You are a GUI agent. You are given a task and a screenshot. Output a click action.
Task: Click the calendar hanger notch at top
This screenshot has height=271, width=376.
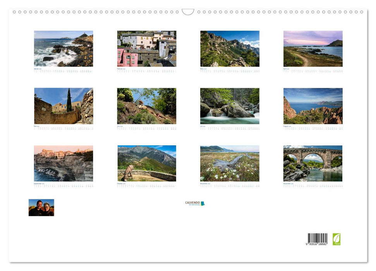[x=188, y=12]
